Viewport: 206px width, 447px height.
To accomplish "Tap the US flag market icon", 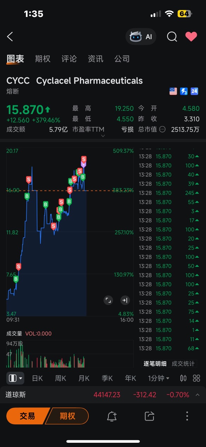I will (x=173, y=91).
